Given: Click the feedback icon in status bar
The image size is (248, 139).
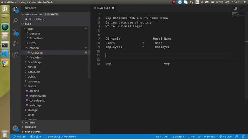Looking at the screenshot, I should (237, 137).
